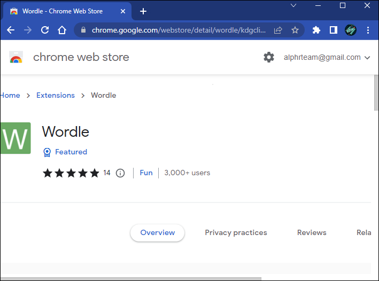
Task: Switch to the Privacy practices tab
Action: 236,233
